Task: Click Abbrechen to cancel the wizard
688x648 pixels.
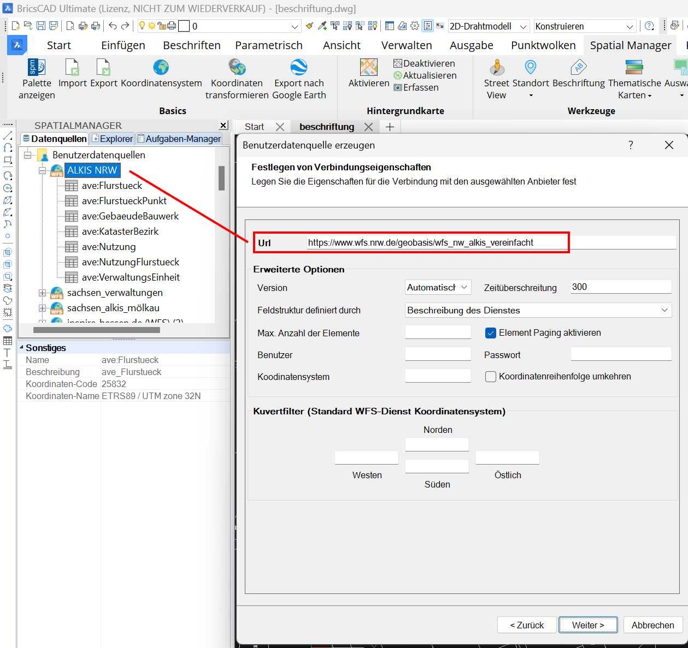Action: click(653, 625)
